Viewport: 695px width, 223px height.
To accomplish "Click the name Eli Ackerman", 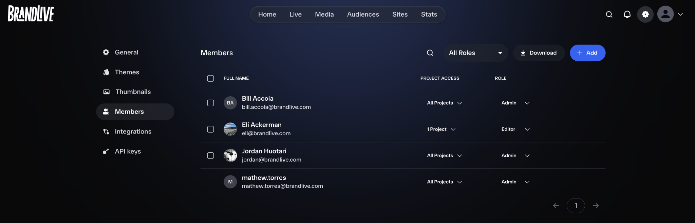I will coord(262,125).
